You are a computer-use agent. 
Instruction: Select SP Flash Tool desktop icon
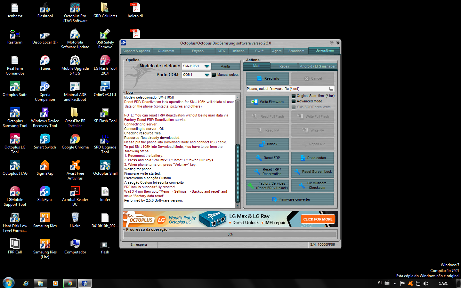[105, 115]
